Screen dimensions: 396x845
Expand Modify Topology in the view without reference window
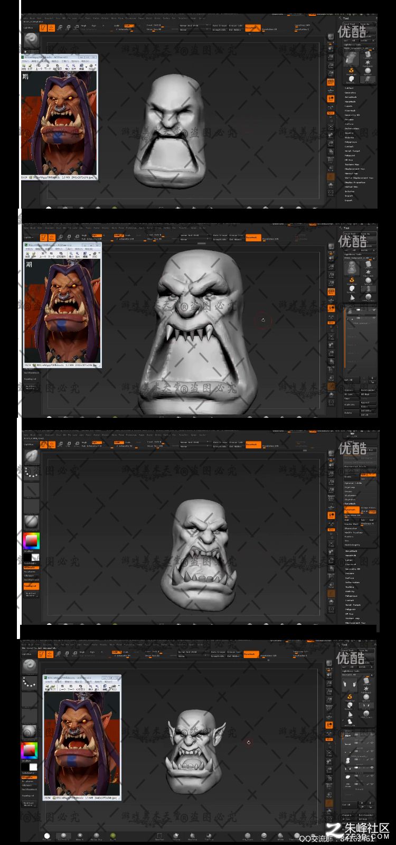(x=353, y=532)
